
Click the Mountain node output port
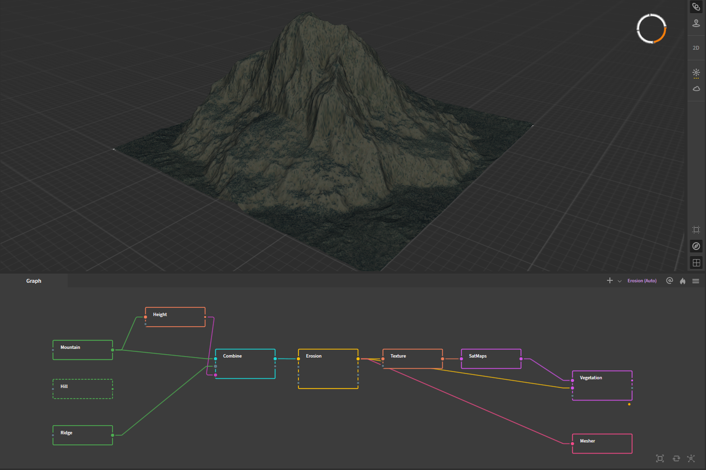tap(113, 350)
